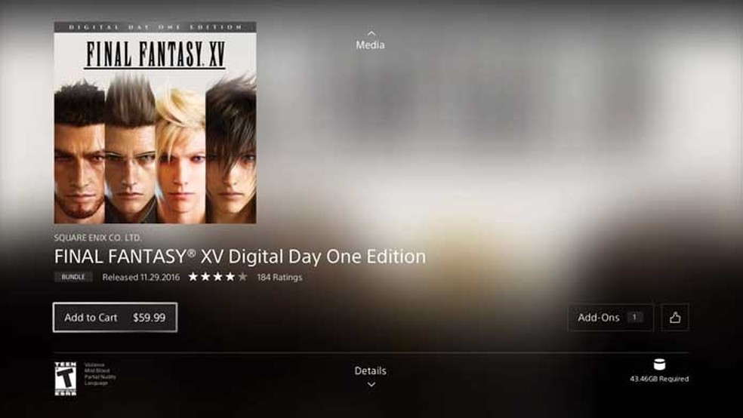Click the ESRB Teen rating icon
Screen dimensions: 743x418
[66, 378]
